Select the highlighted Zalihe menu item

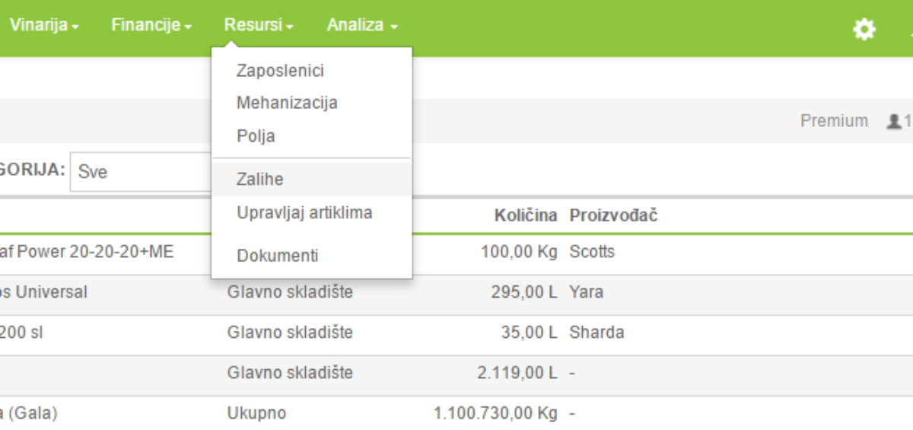(x=312, y=180)
